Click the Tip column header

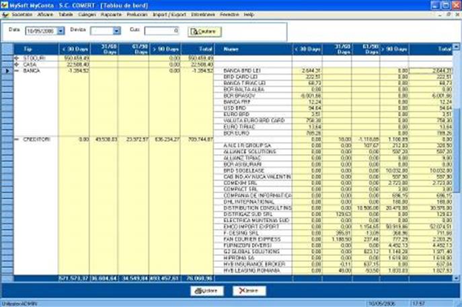tap(36, 49)
